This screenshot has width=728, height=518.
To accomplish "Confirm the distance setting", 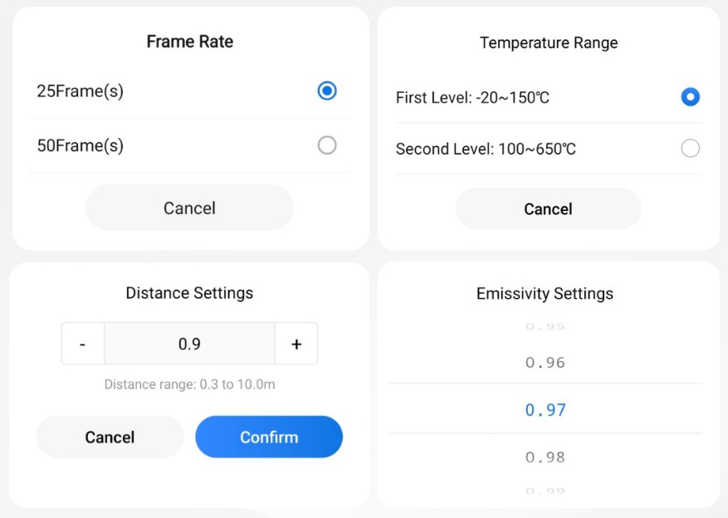I will pos(269,437).
